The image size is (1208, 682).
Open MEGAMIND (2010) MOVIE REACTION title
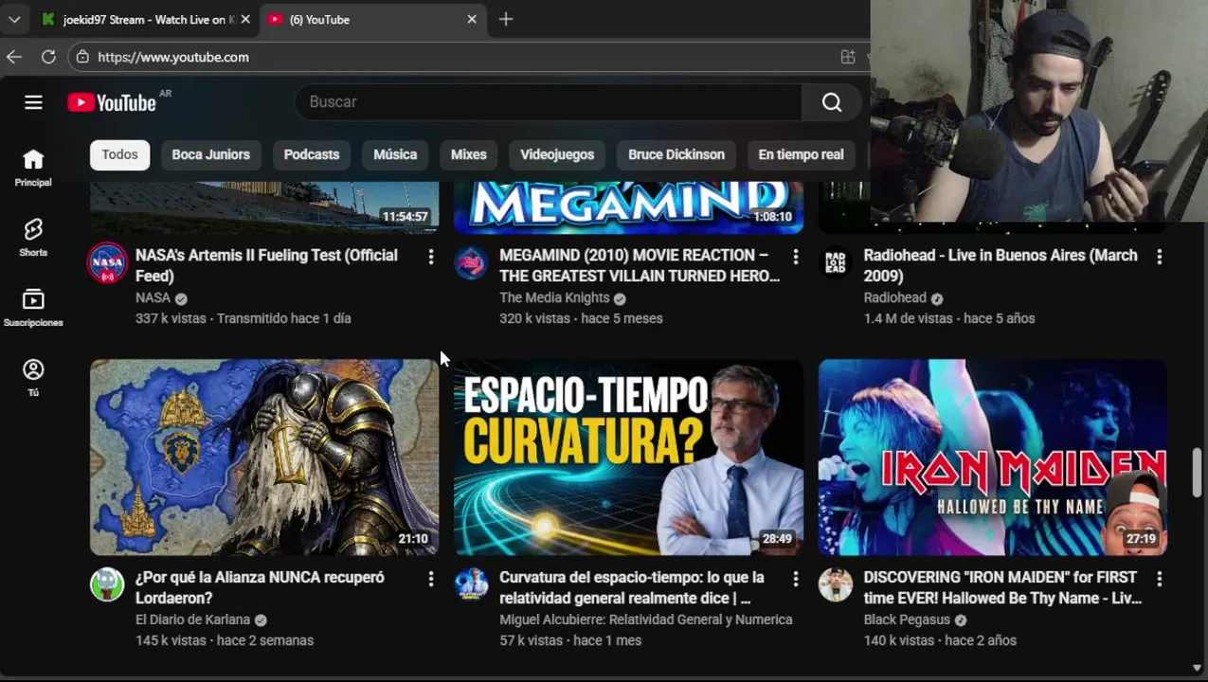(x=640, y=265)
